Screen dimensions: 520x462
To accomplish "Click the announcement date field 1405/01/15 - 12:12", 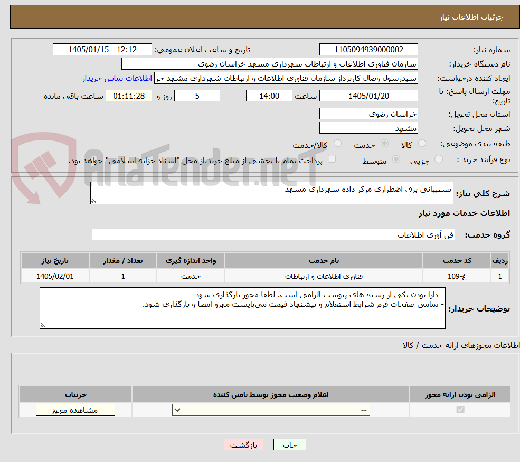I will tap(102, 50).
